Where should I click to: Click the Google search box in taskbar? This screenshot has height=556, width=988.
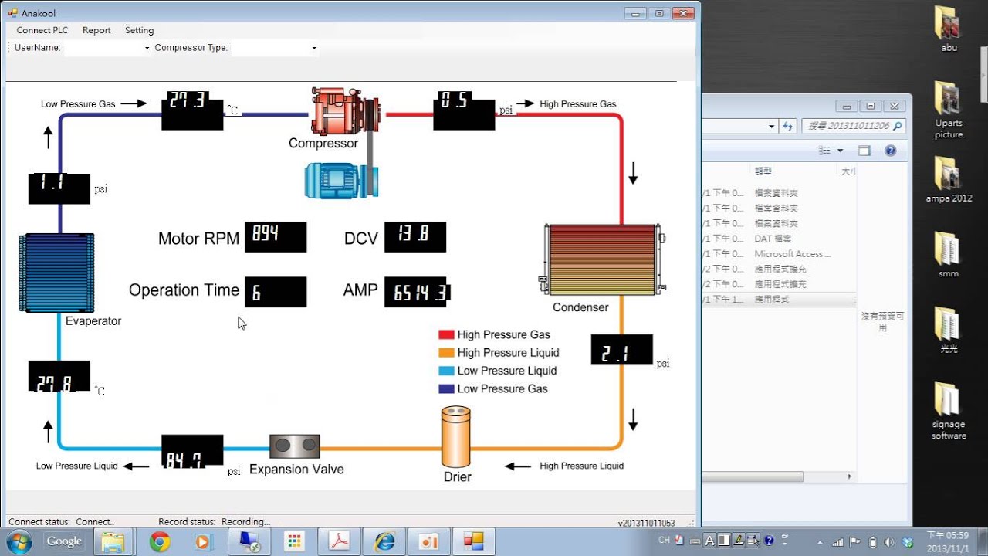coord(64,541)
